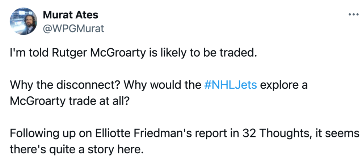This screenshot has width=362, height=163.
Task: Click Murat Ates' round profile avatar
Action: tap(23, 21)
